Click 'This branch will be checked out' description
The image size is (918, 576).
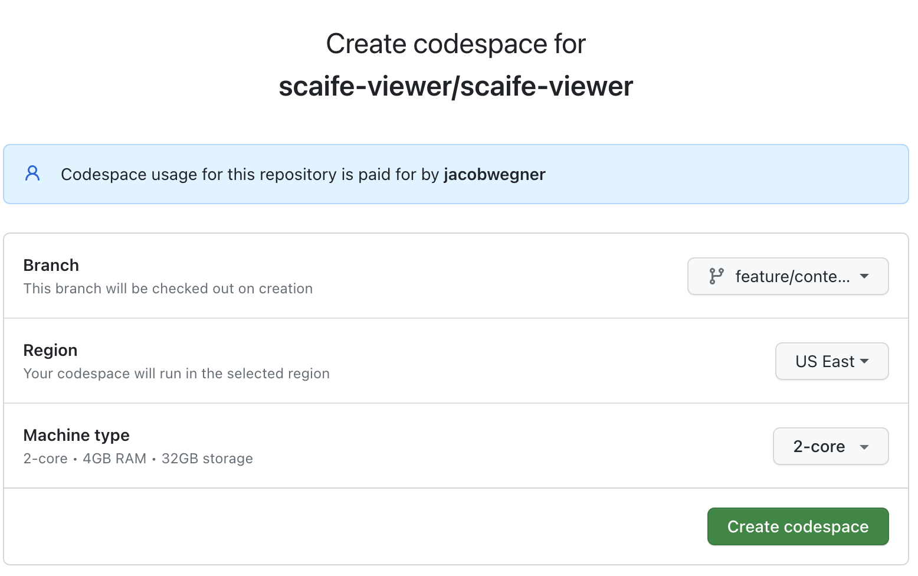[x=168, y=289]
